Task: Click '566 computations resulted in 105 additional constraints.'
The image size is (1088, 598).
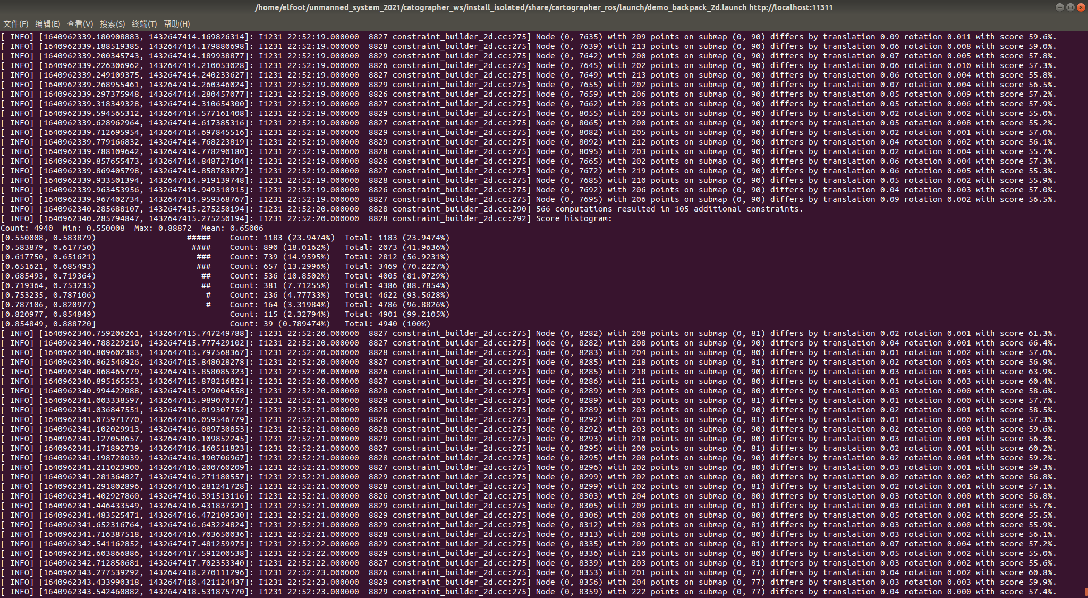Action: coord(669,209)
